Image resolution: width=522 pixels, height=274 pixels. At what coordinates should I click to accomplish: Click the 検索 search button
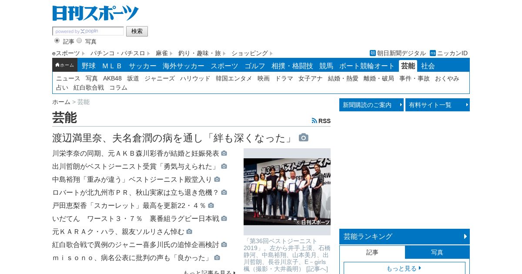tap(137, 31)
